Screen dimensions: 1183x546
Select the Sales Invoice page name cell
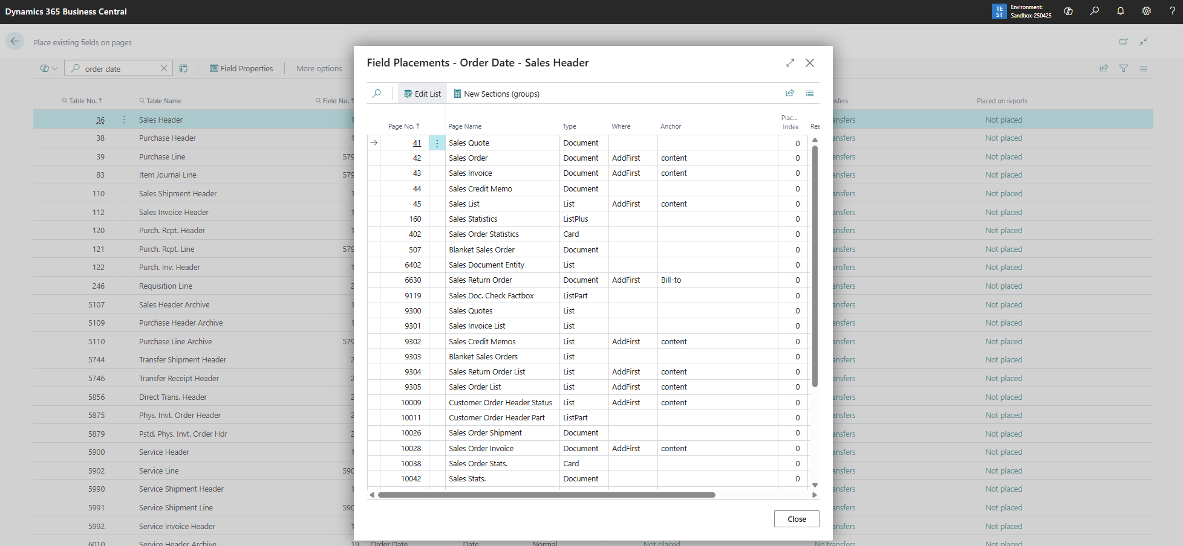pos(502,173)
